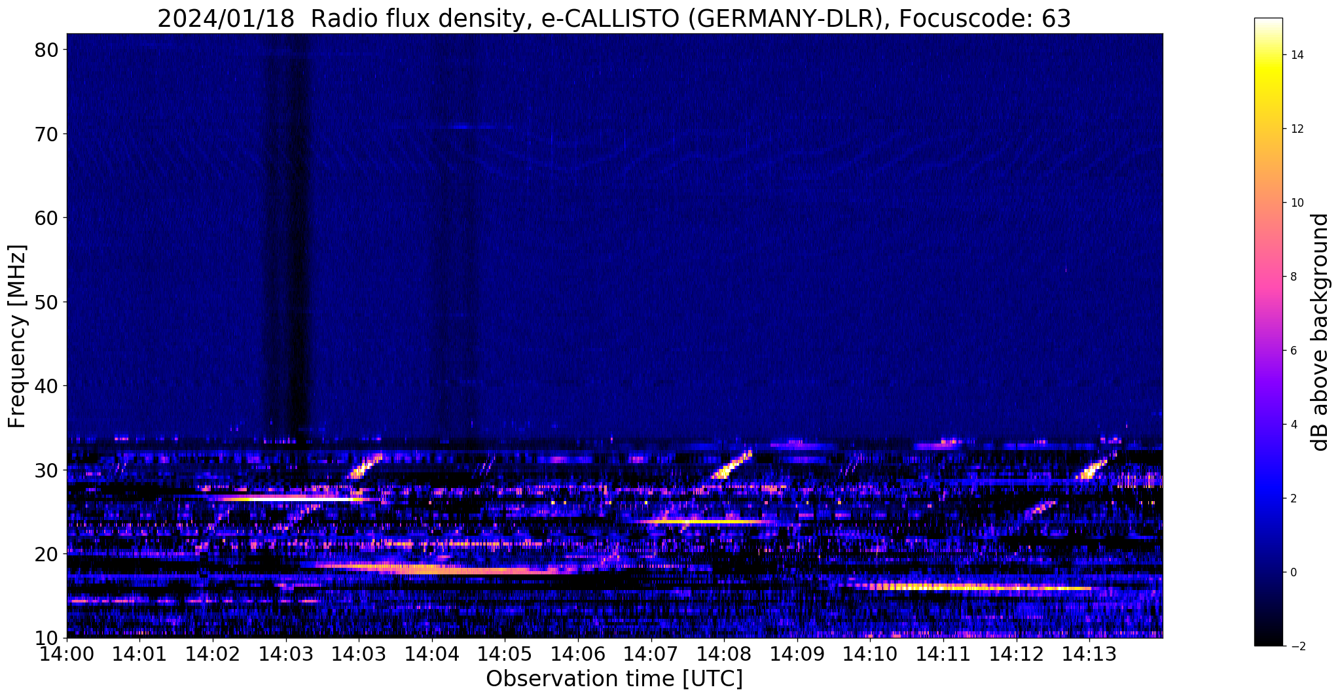The width and height of the screenshot is (1340, 698).
Task: Click the 'dB above background' colorbar label
Action: tap(1320, 332)
